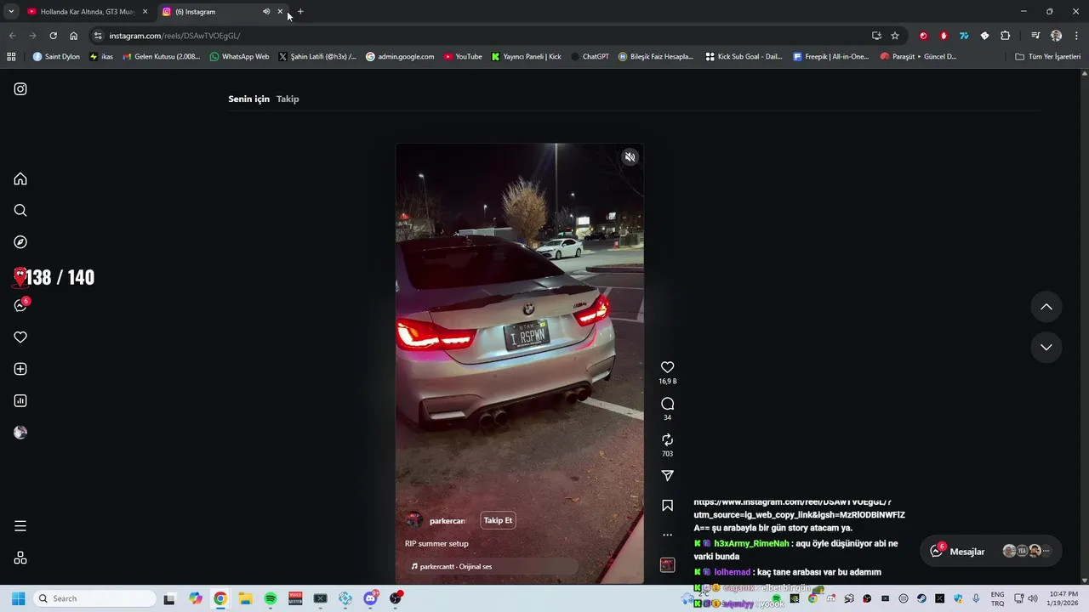
Task: Open reel options three-dot menu
Action: point(667,535)
